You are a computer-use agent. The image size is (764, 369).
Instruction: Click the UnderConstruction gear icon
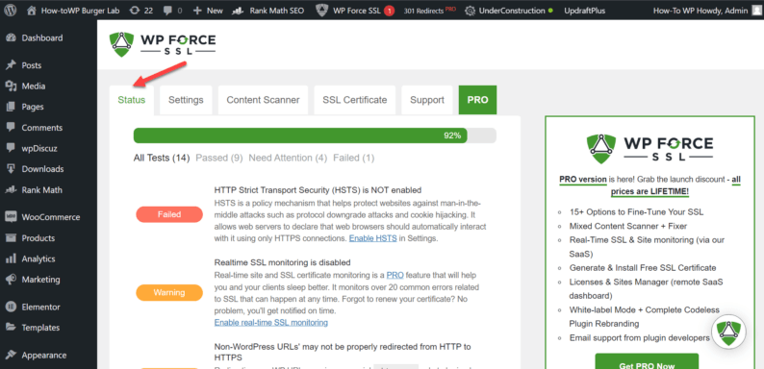coord(471,11)
